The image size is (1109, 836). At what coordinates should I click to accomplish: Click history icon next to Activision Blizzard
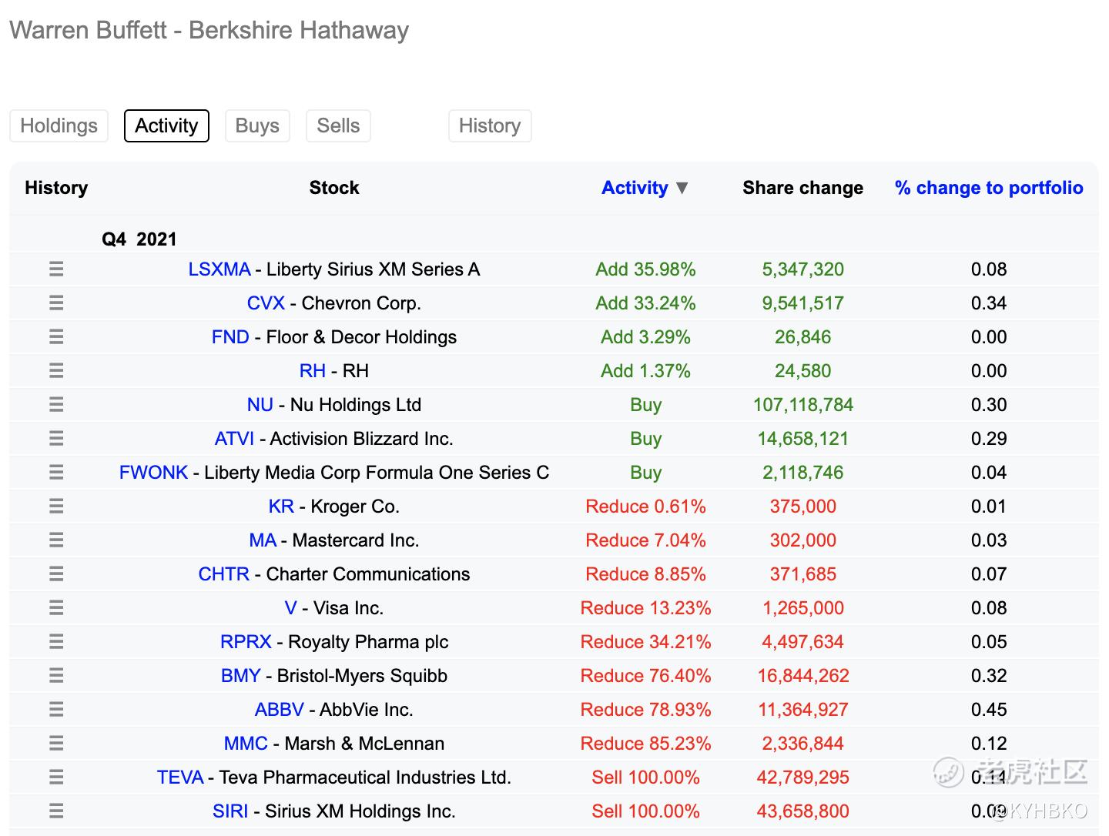click(x=56, y=439)
